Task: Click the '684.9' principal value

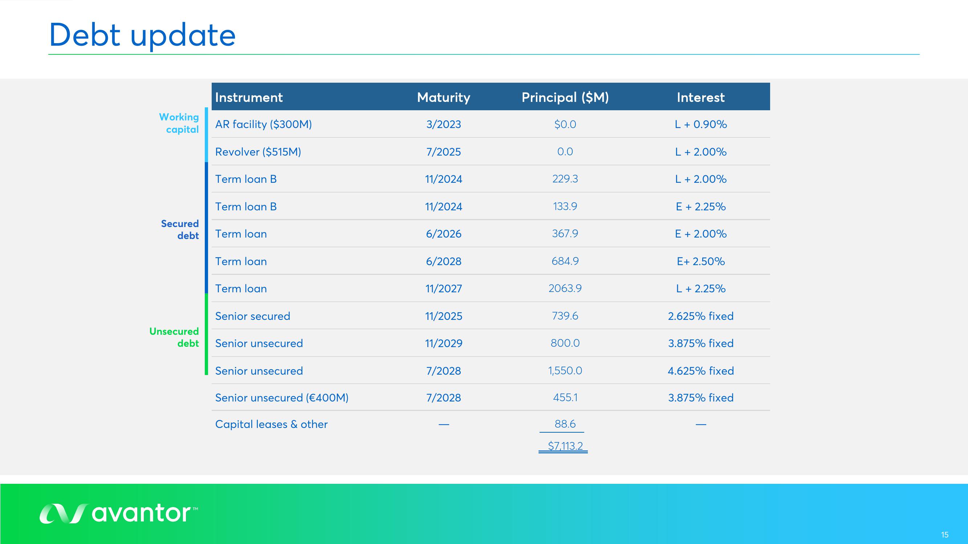Action: pos(565,261)
